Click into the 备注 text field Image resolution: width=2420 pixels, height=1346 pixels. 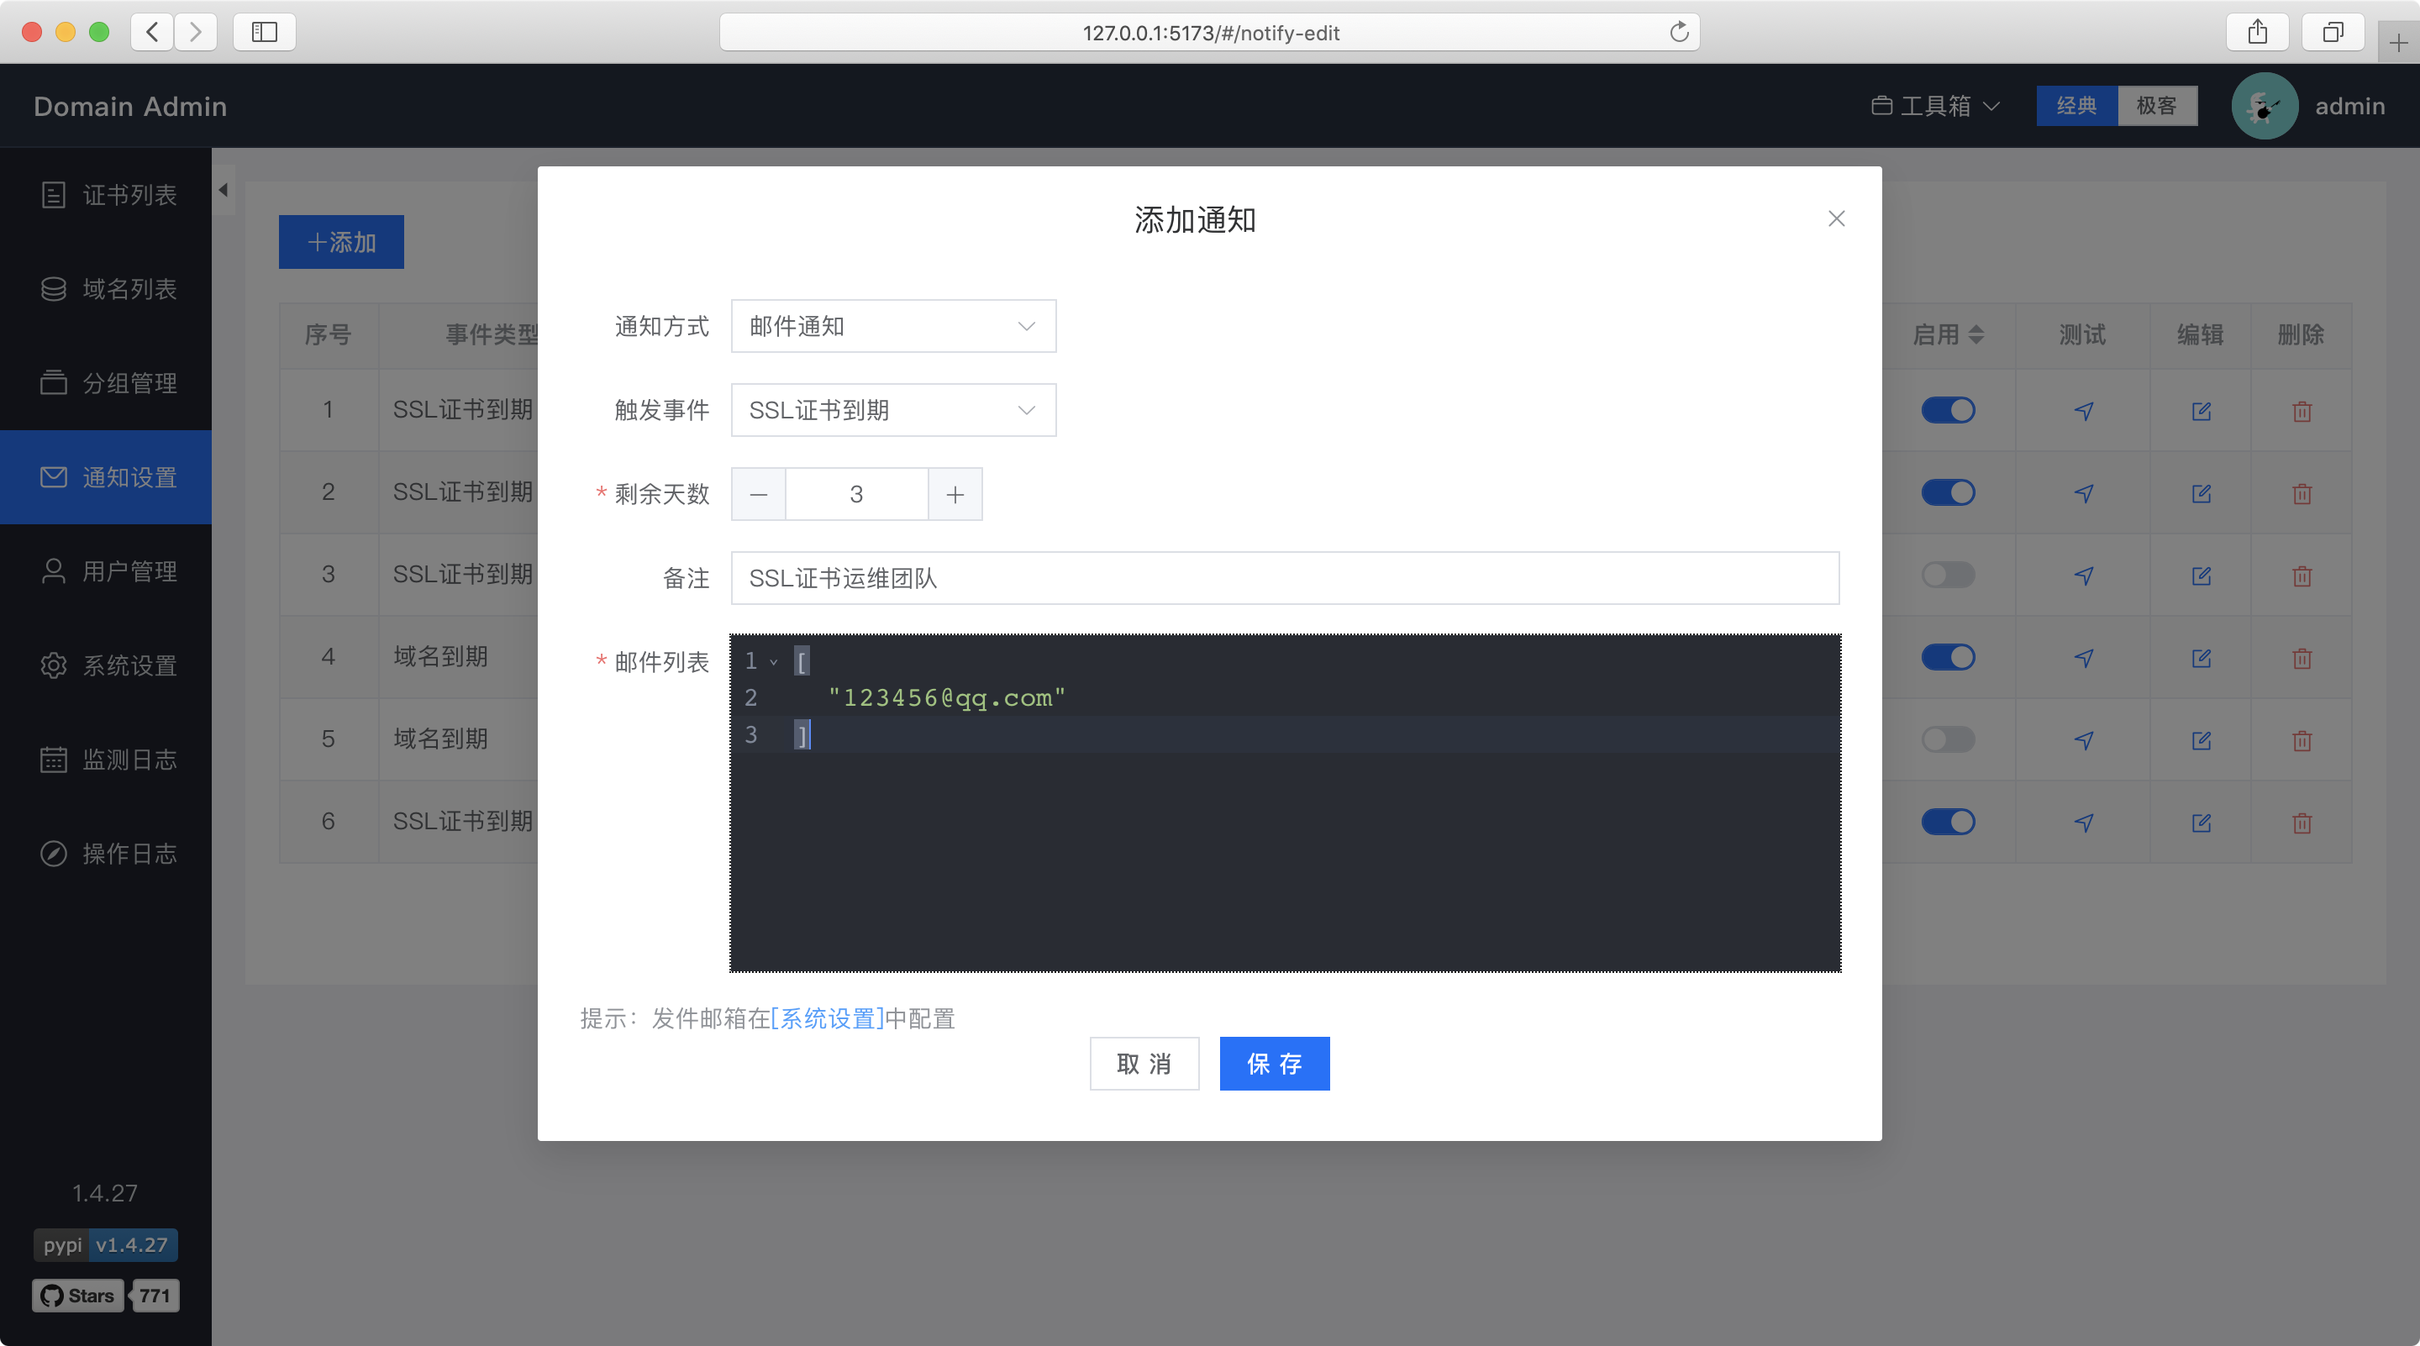point(1283,579)
